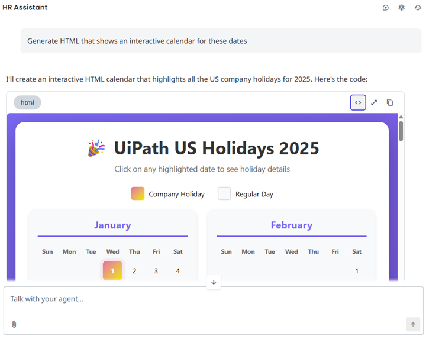Click the scroll-to-bottom arrow button
This screenshot has width=426, height=339.
[214, 282]
